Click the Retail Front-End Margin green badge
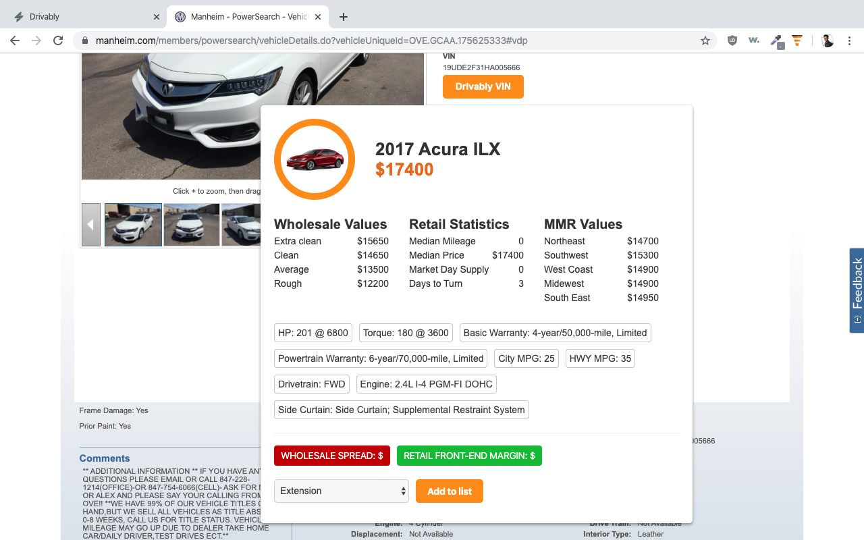864x540 pixels. (469, 456)
